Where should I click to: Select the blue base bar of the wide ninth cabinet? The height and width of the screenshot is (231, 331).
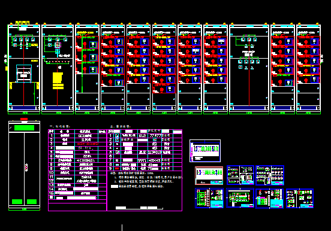click(x=249, y=108)
